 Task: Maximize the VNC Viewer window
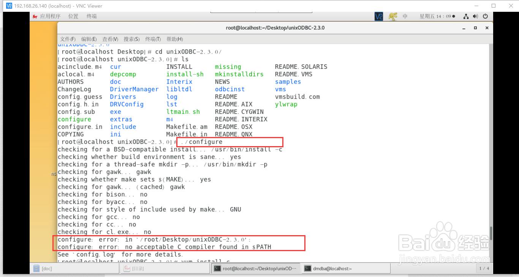click(494, 6)
